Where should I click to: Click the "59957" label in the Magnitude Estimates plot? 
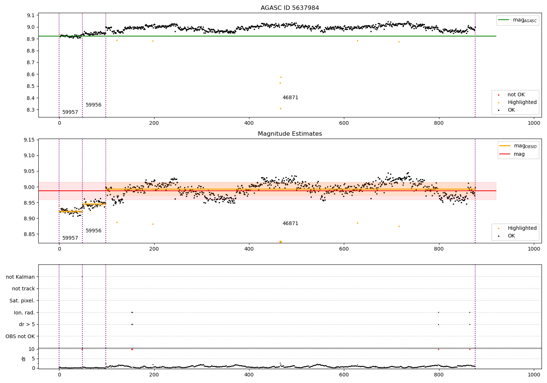[x=70, y=238]
